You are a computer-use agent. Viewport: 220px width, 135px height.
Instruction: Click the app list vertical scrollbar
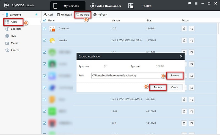(x=218, y=28)
